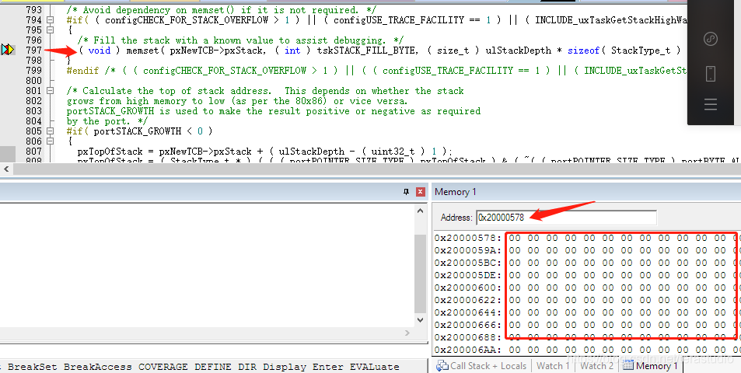The width and height of the screenshot is (741, 373).
Task: Pin the command panel with the pushpin icon
Action: point(406,192)
